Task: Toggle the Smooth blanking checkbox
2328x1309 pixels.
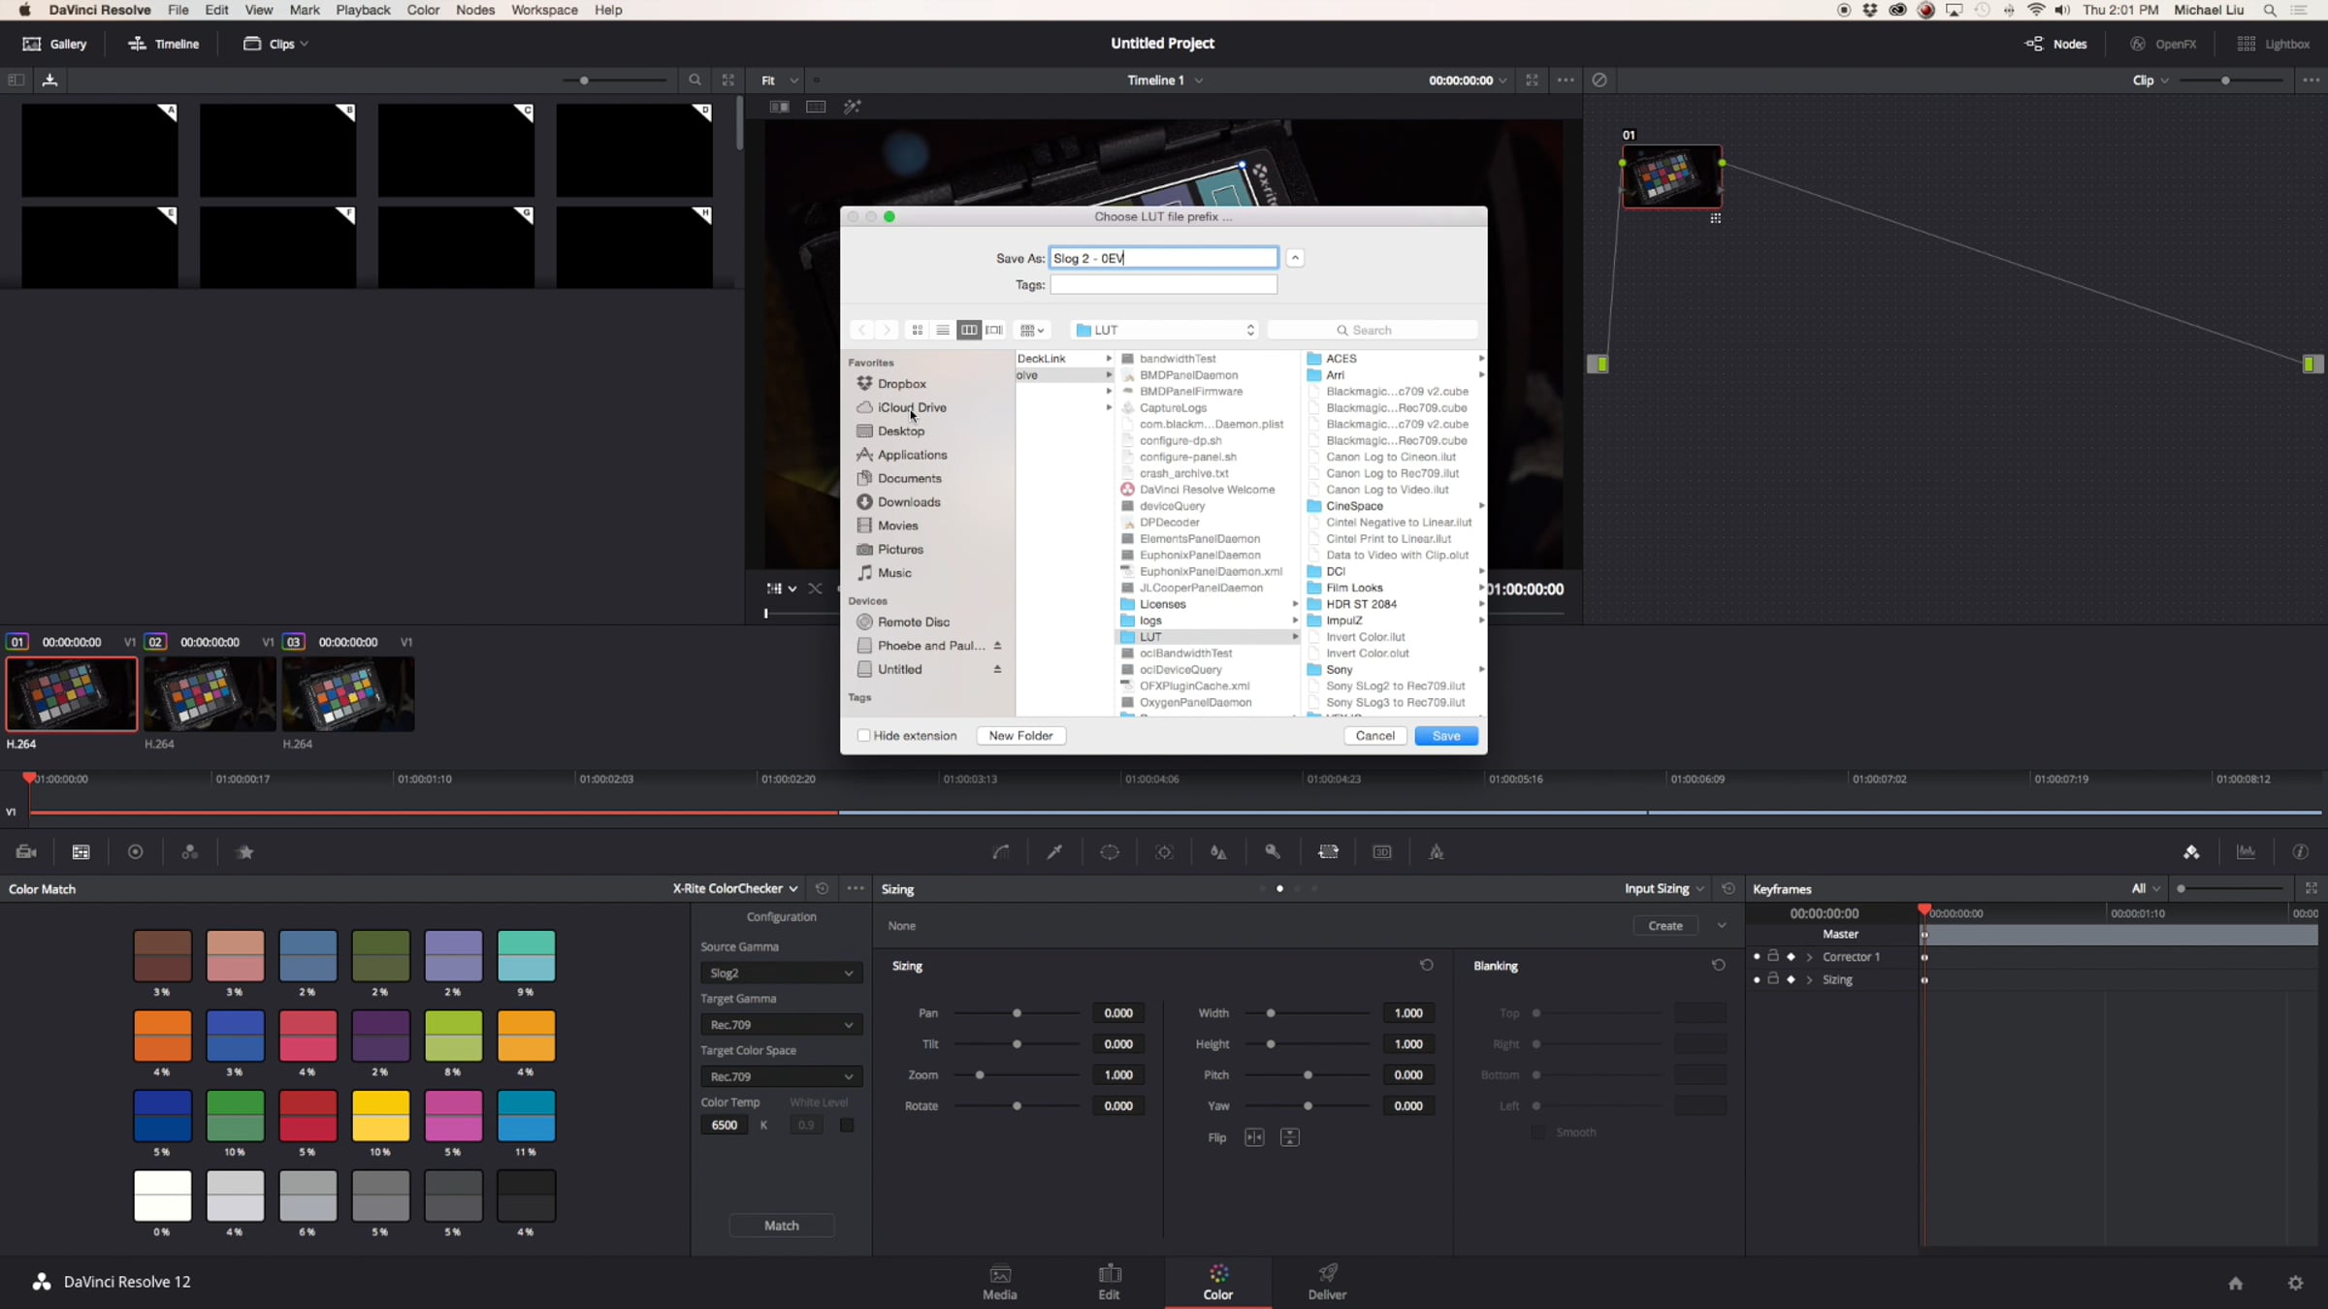Action: 1537,1133
